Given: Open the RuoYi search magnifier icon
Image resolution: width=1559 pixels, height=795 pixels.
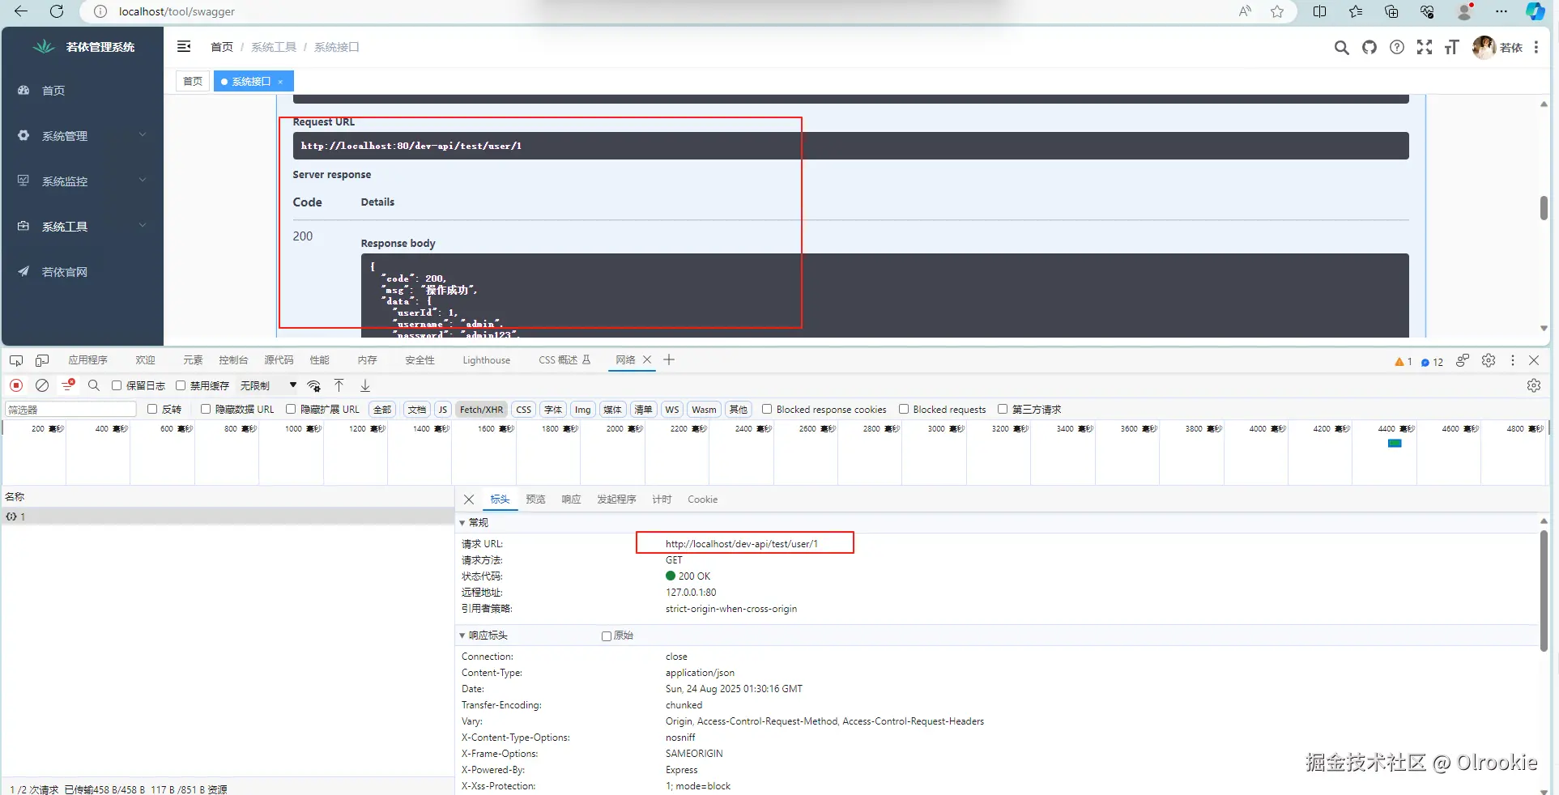Looking at the screenshot, I should click(1342, 48).
